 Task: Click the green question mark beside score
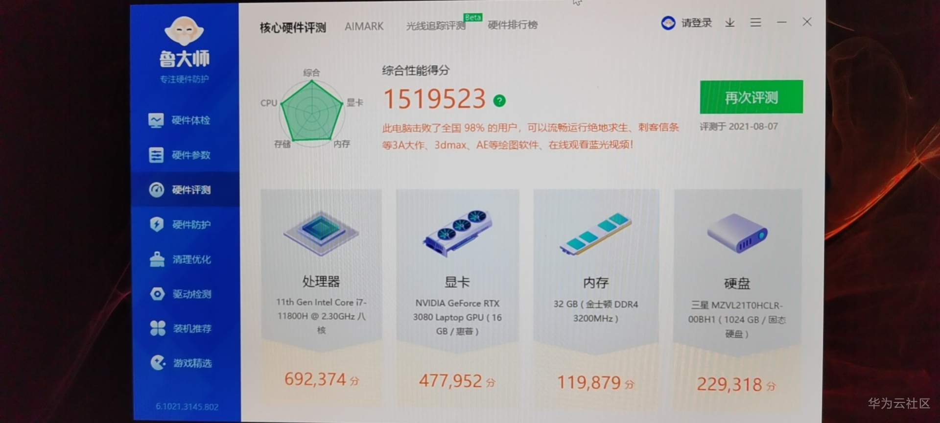(499, 101)
